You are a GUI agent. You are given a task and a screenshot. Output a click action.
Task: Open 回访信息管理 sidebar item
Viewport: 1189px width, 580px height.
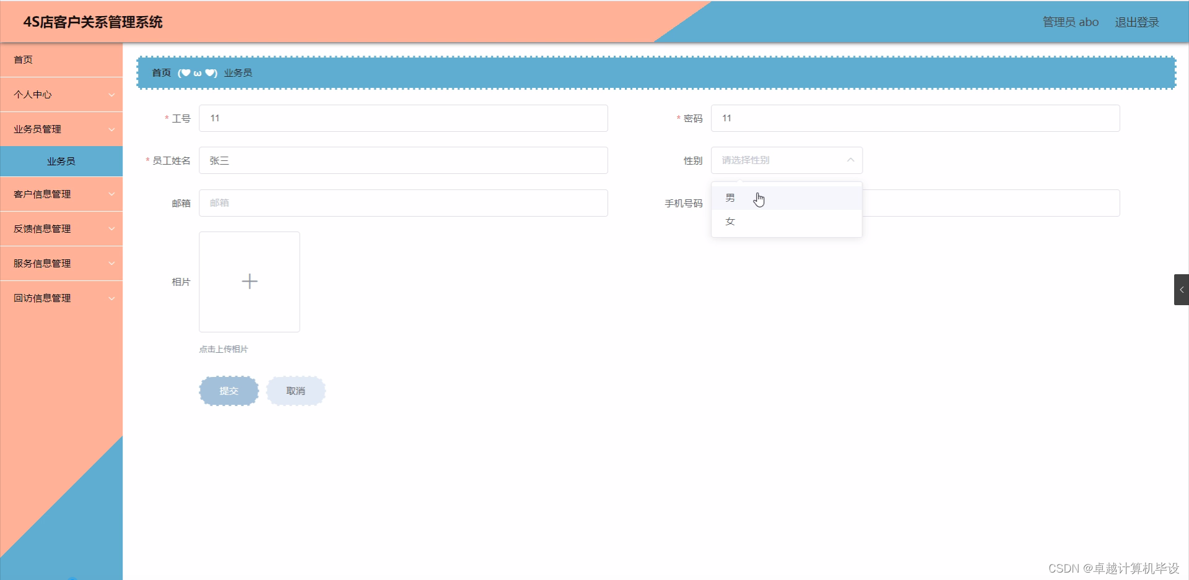(x=61, y=298)
